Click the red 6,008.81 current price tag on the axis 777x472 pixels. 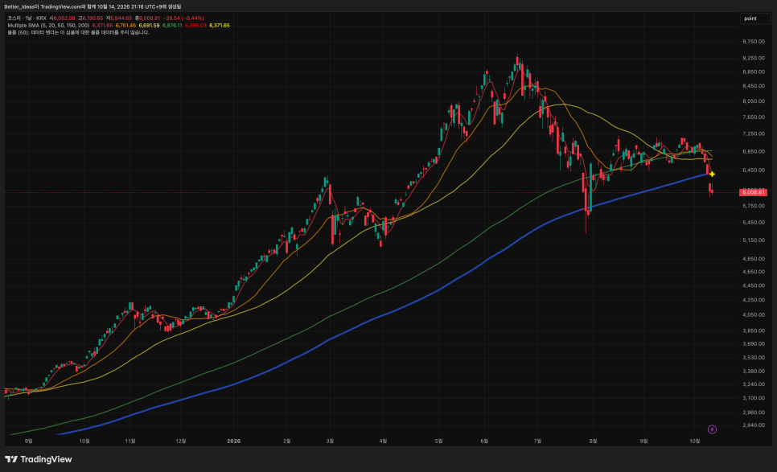753,192
